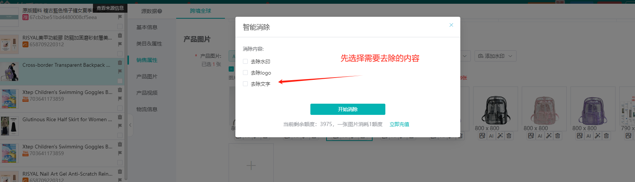This screenshot has height=182, width=635.
Task: Collapse the left product list panel
Action: pyautogui.click(x=130, y=125)
